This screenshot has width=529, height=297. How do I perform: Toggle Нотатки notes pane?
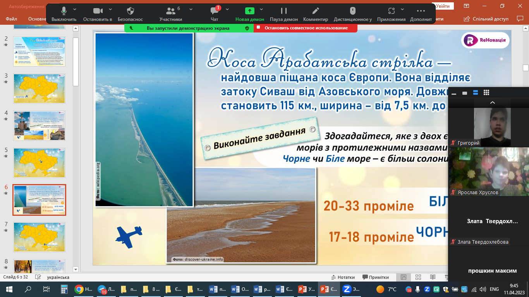pos(343,277)
